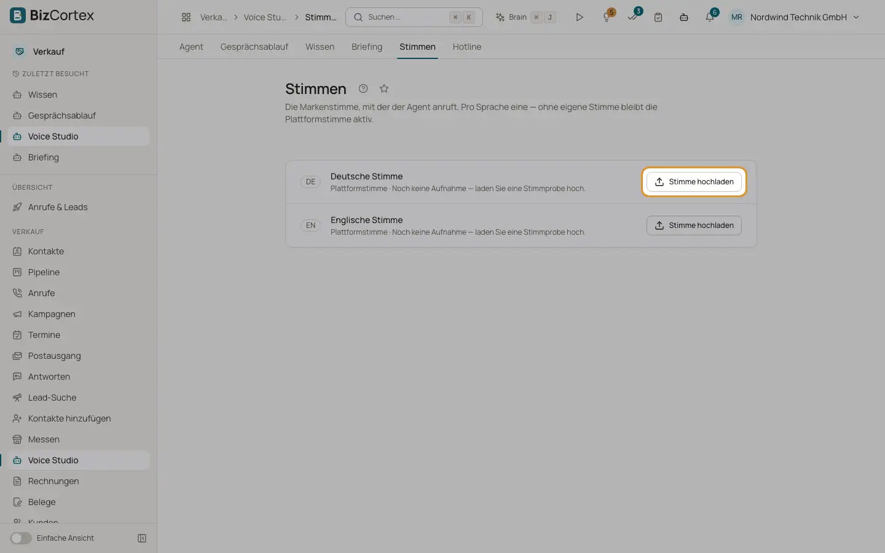Toggle the Einfache Ansicht switch
885x553 pixels.
21,538
